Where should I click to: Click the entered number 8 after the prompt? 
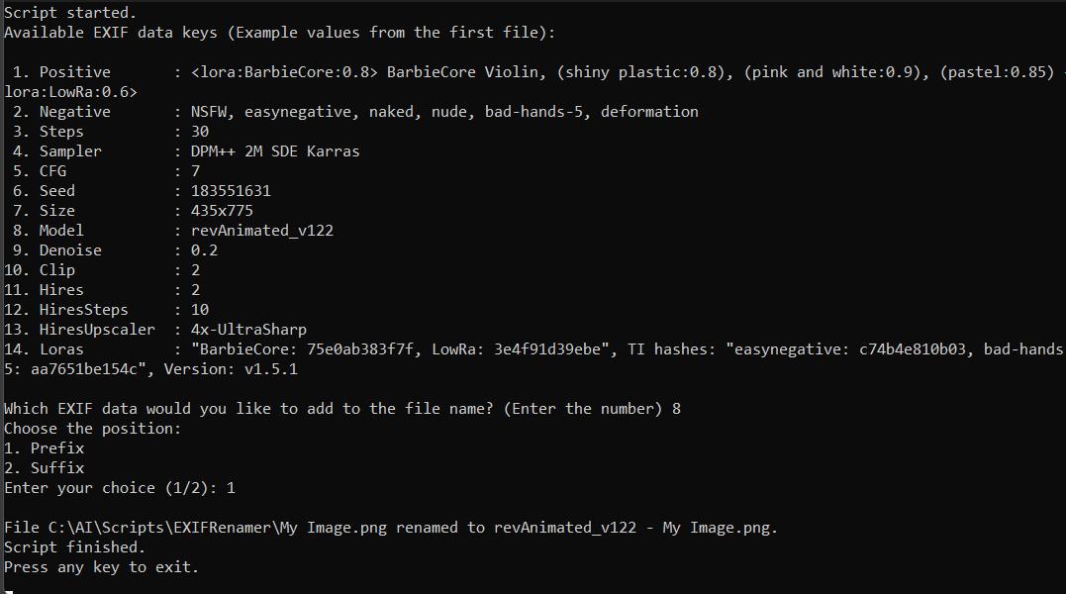pos(676,409)
